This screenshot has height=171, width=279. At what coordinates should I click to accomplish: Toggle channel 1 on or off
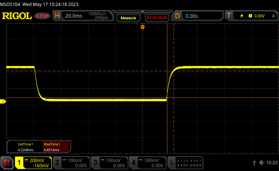[x=19, y=163]
